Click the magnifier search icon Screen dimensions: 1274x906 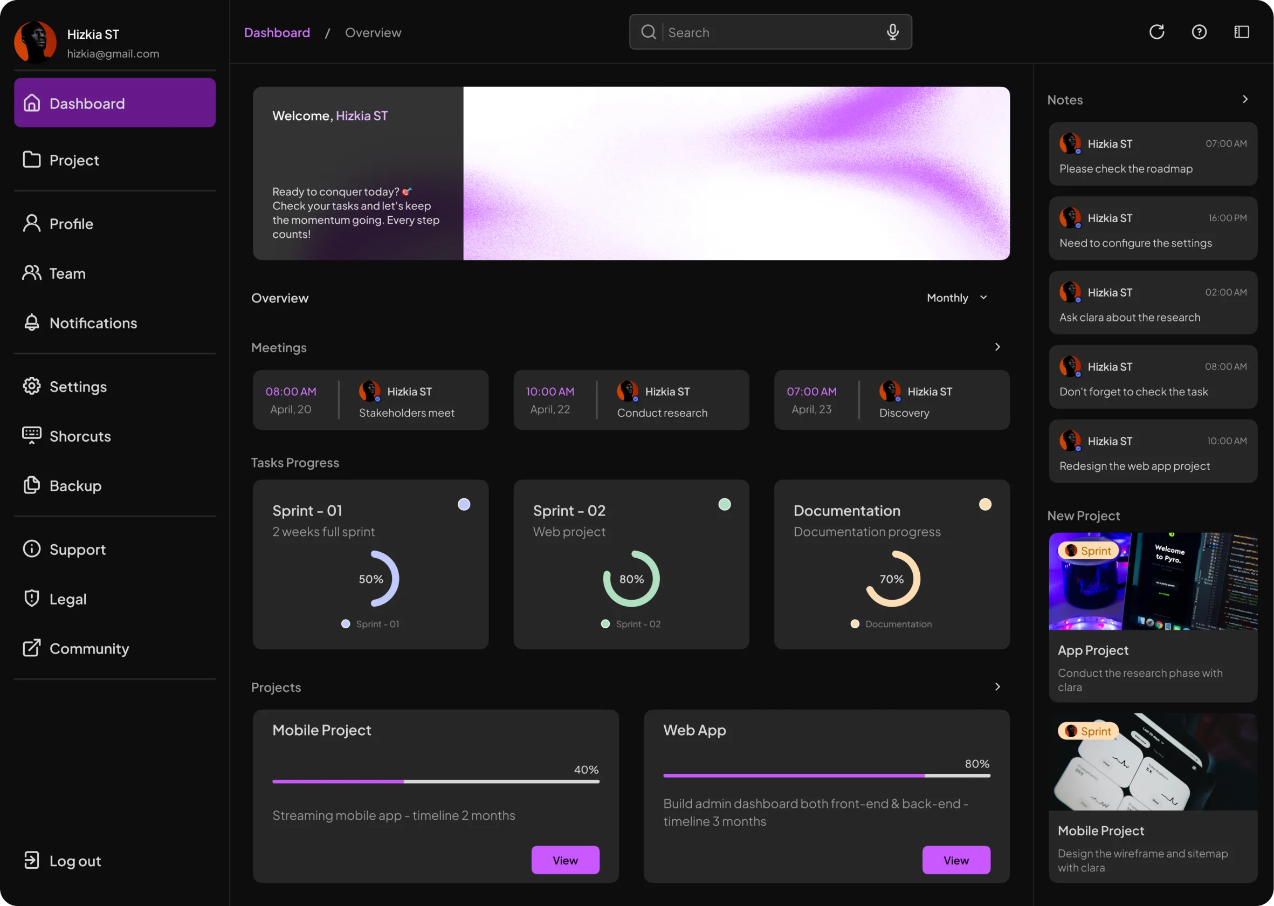pyautogui.click(x=648, y=32)
